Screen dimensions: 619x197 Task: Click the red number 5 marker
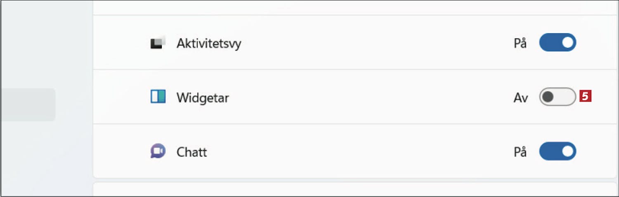tap(585, 96)
